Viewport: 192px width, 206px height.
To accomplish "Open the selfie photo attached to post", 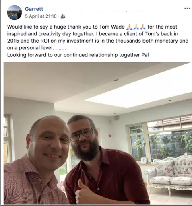I will 98,133.
